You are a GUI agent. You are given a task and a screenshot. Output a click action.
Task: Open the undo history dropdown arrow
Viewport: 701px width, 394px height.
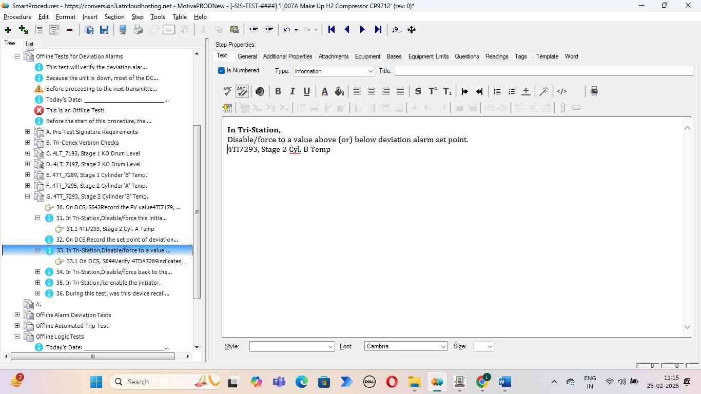click(x=296, y=30)
